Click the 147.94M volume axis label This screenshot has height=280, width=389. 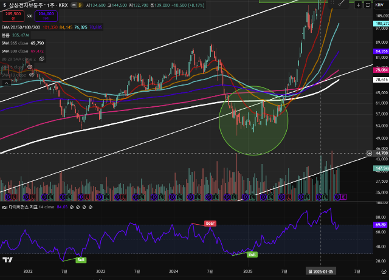(381, 169)
